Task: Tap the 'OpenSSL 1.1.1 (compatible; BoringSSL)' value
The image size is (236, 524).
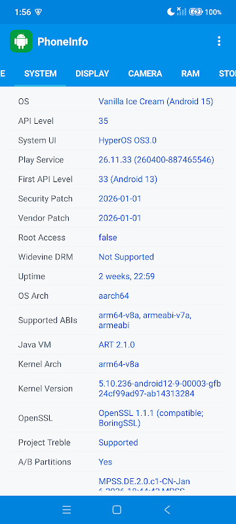Action: (151, 418)
